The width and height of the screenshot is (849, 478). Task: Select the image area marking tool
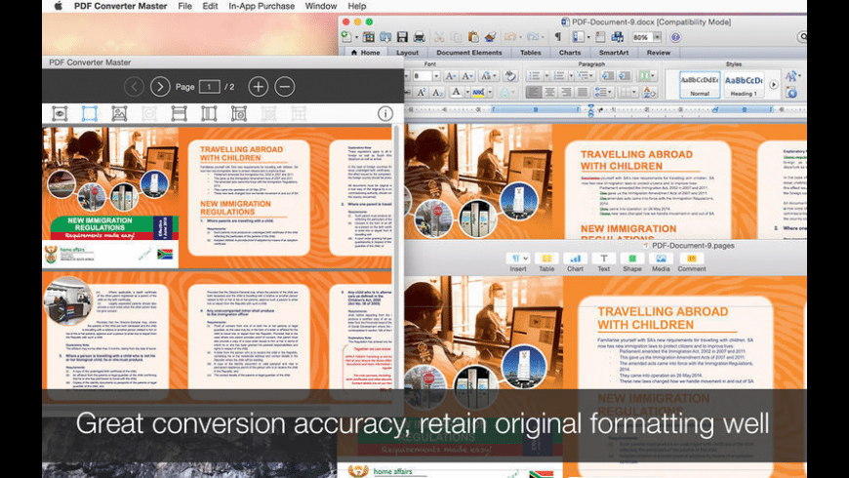click(x=119, y=113)
